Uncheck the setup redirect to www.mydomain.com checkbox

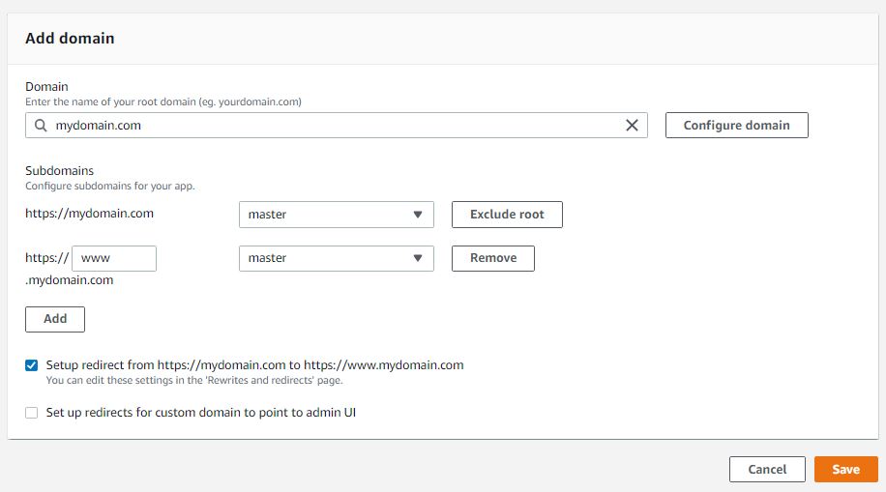point(32,365)
